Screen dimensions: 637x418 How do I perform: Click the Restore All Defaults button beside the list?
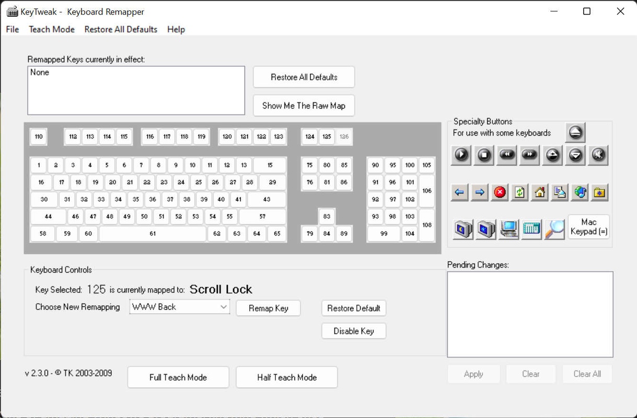[x=304, y=77]
